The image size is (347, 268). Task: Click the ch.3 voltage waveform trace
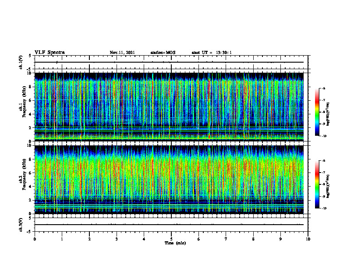pos(169,225)
